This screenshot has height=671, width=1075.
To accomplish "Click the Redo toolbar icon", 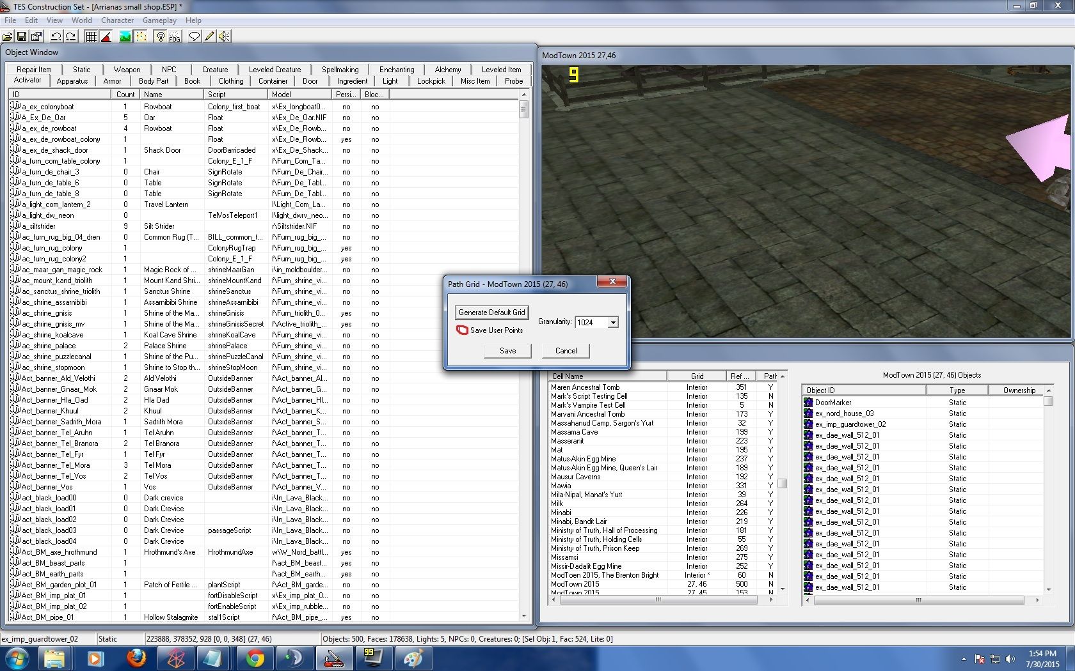I will pos(70,36).
